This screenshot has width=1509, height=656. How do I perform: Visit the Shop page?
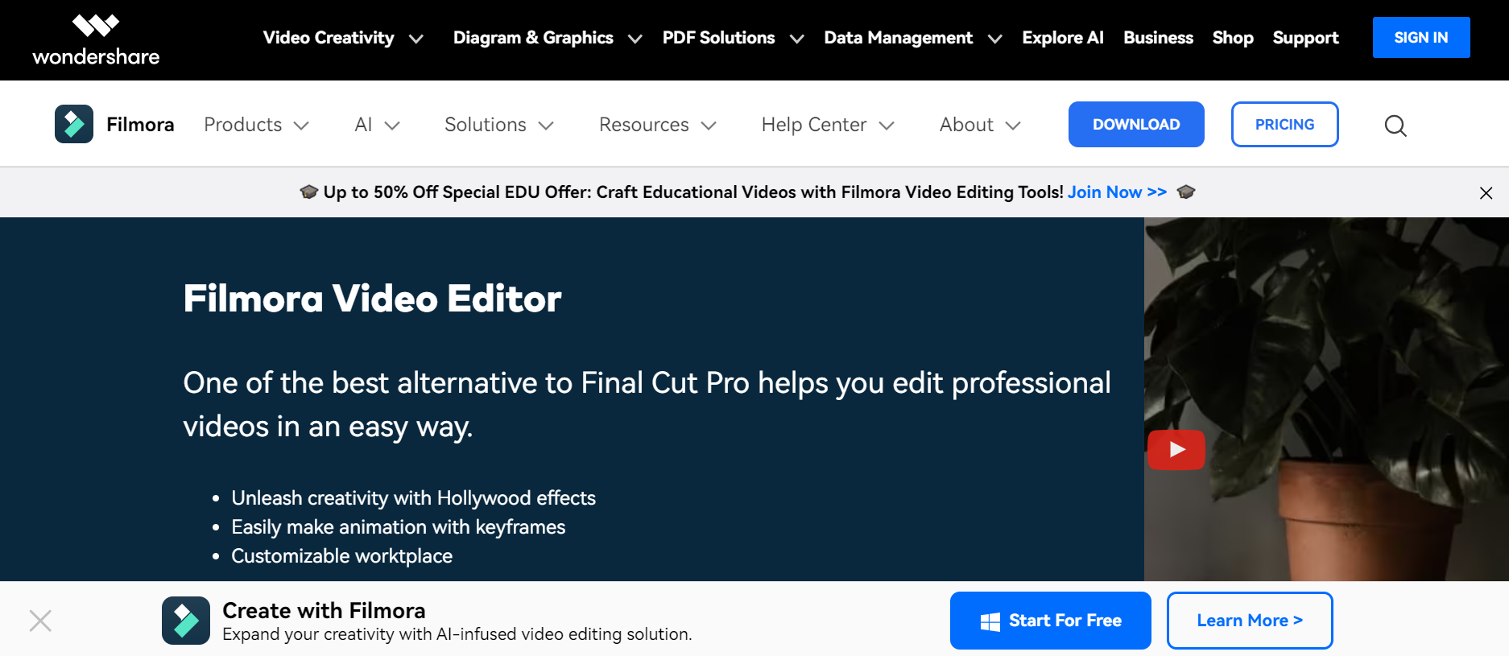coord(1233,38)
